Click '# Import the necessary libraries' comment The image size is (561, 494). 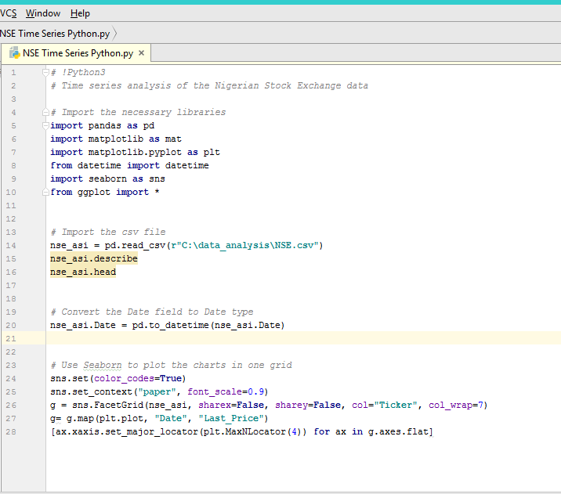pyautogui.click(x=138, y=112)
